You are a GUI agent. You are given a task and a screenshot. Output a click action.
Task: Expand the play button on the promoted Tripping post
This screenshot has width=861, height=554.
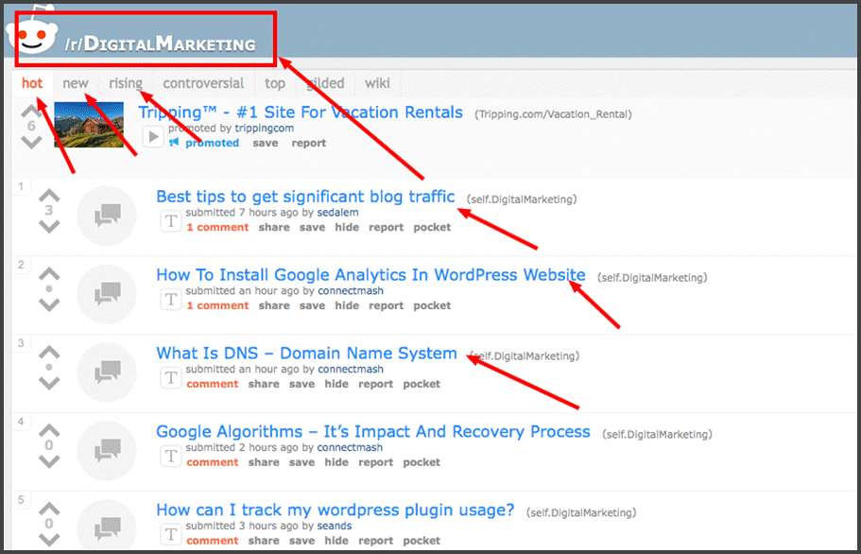(153, 138)
